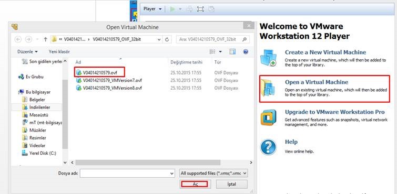Toggle the preview pane icon
This screenshot has width=397, height=194.
pyautogui.click(x=232, y=51)
